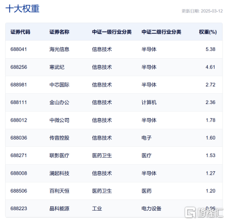Select stock name 海光信息
The height and width of the screenshot is (222, 227).
[59, 49]
